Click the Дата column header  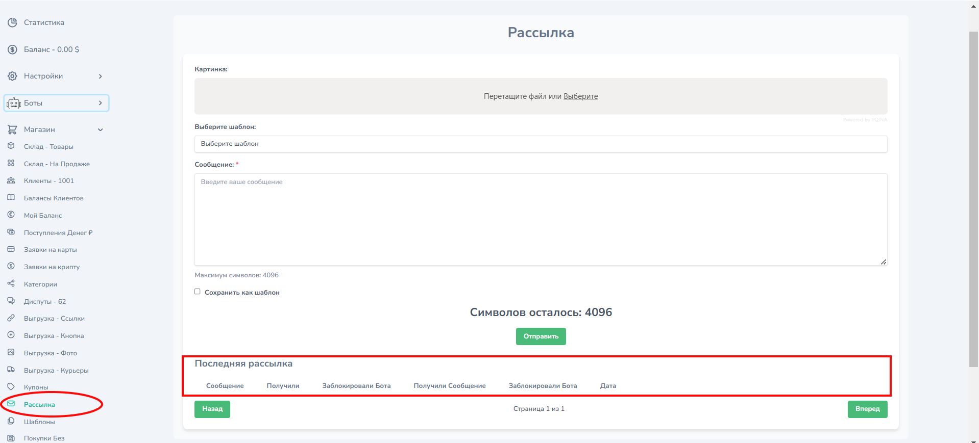coord(608,386)
